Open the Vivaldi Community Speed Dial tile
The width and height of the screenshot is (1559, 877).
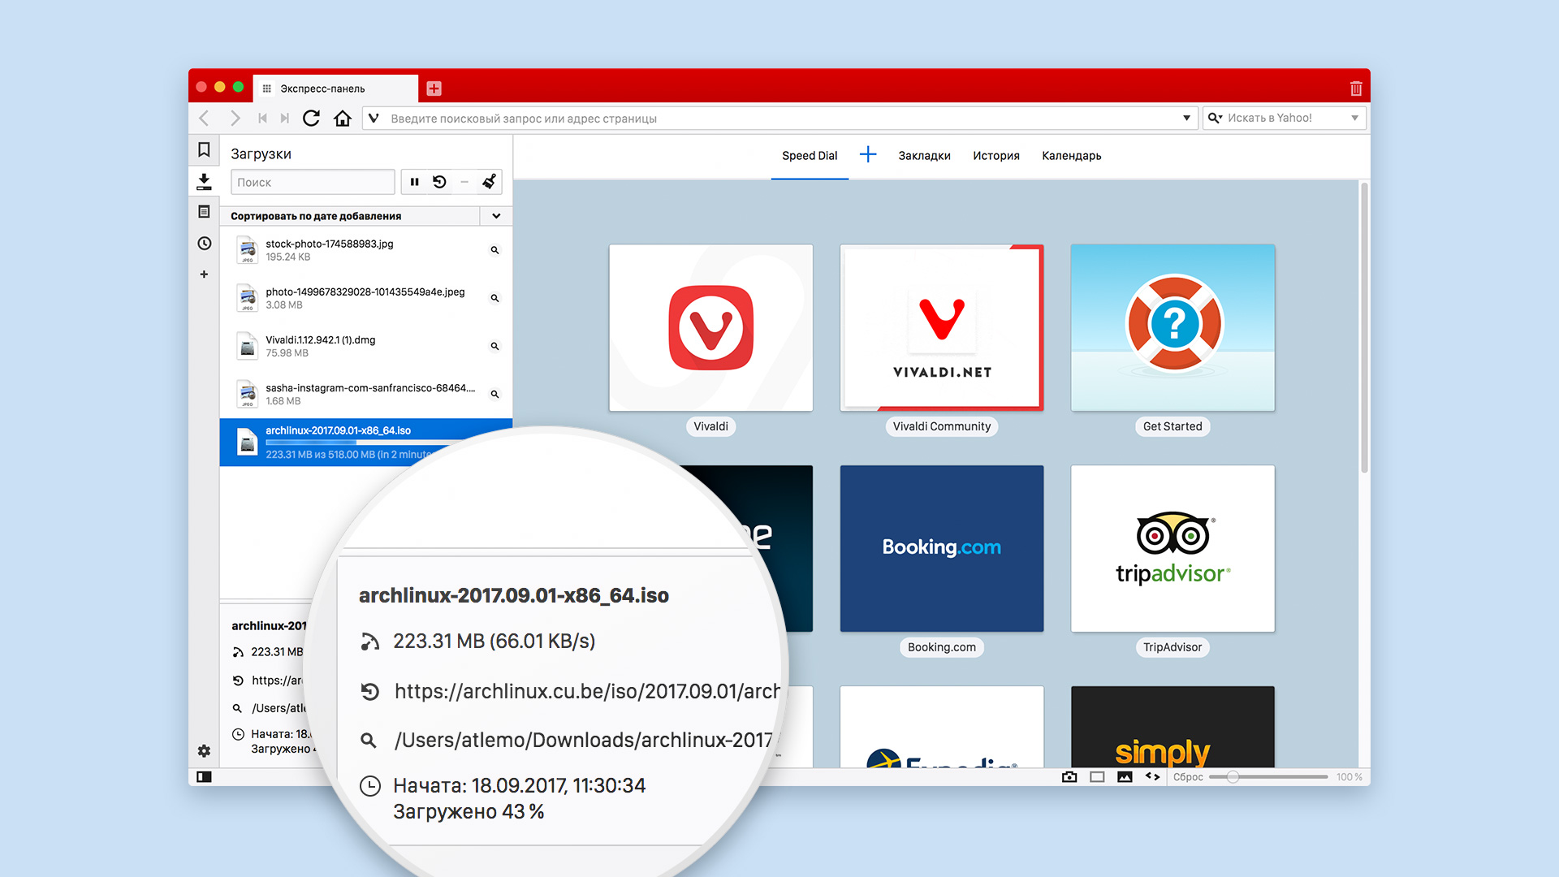[941, 325]
